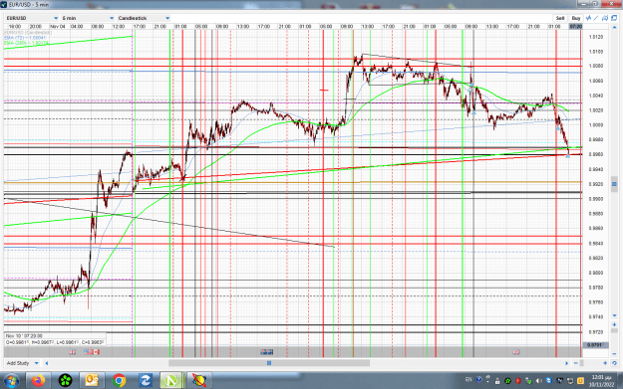Click the EUR/USD (Candlestick) legend label
Screen dimensions: 623x389
coord(28,33)
